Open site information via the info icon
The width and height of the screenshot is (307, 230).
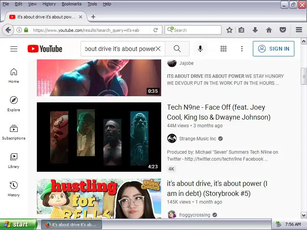click(x=19, y=30)
